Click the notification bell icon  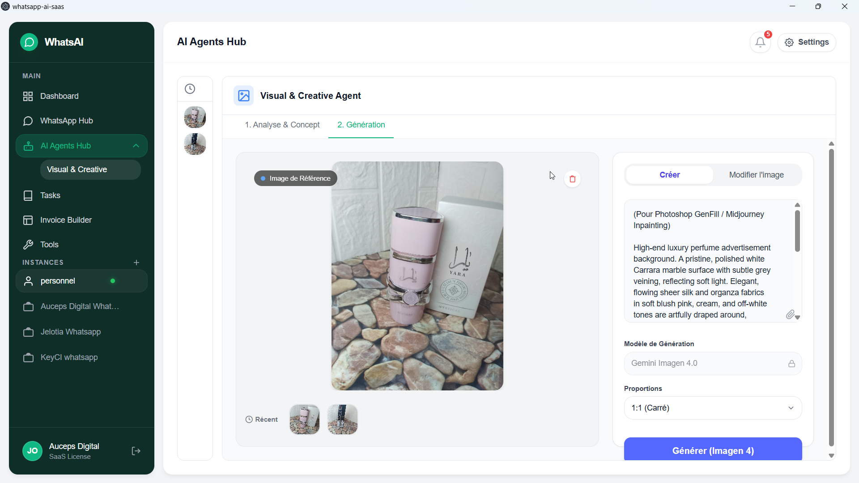click(x=760, y=42)
